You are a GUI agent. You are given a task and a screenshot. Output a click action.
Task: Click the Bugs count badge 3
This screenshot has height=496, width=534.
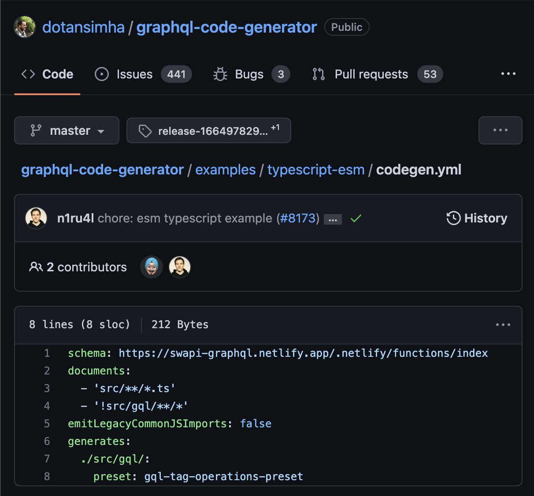(281, 74)
